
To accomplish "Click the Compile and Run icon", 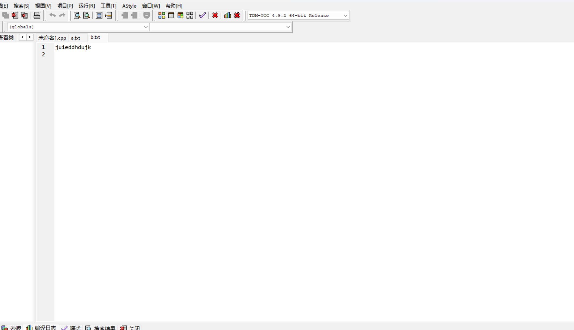I will (x=180, y=15).
